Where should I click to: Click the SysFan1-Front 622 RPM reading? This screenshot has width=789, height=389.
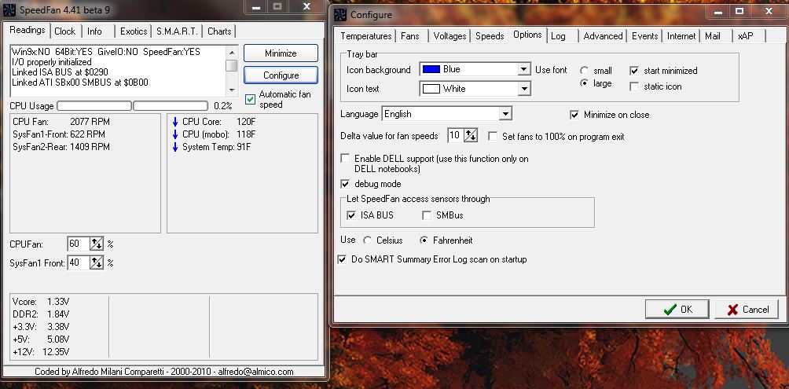tap(59, 134)
